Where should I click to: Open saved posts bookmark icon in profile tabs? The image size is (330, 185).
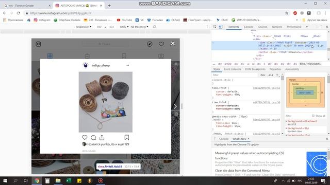point(124,56)
